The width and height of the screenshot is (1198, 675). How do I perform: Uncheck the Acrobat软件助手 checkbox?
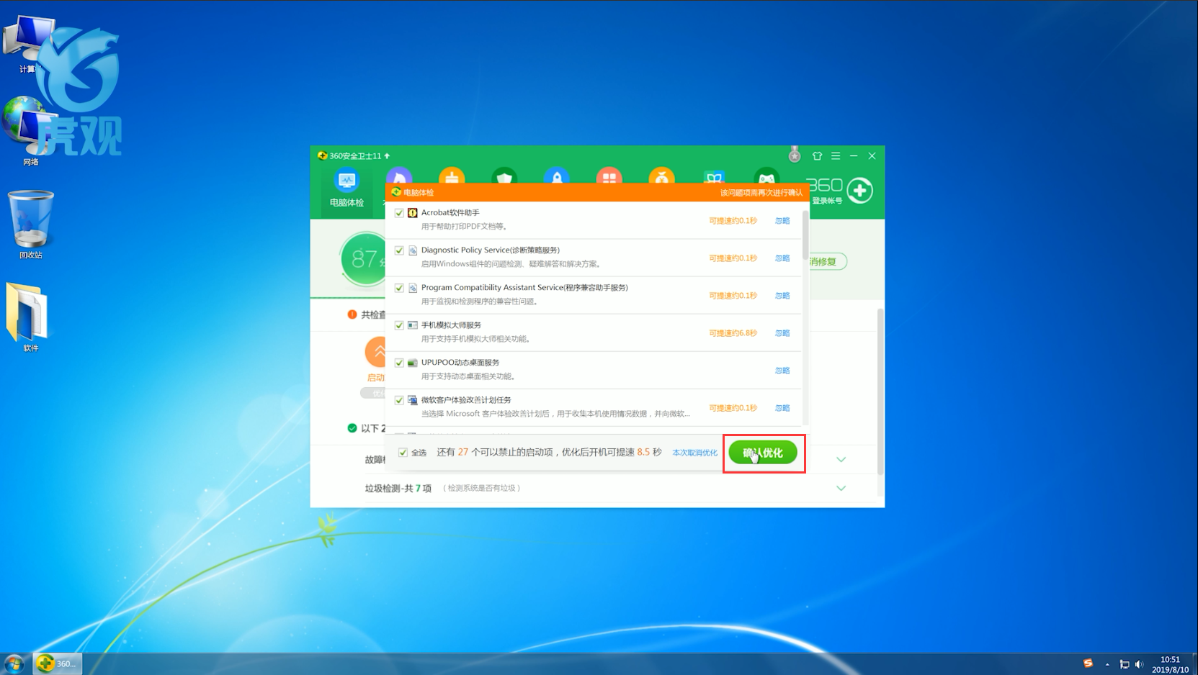[x=399, y=213]
